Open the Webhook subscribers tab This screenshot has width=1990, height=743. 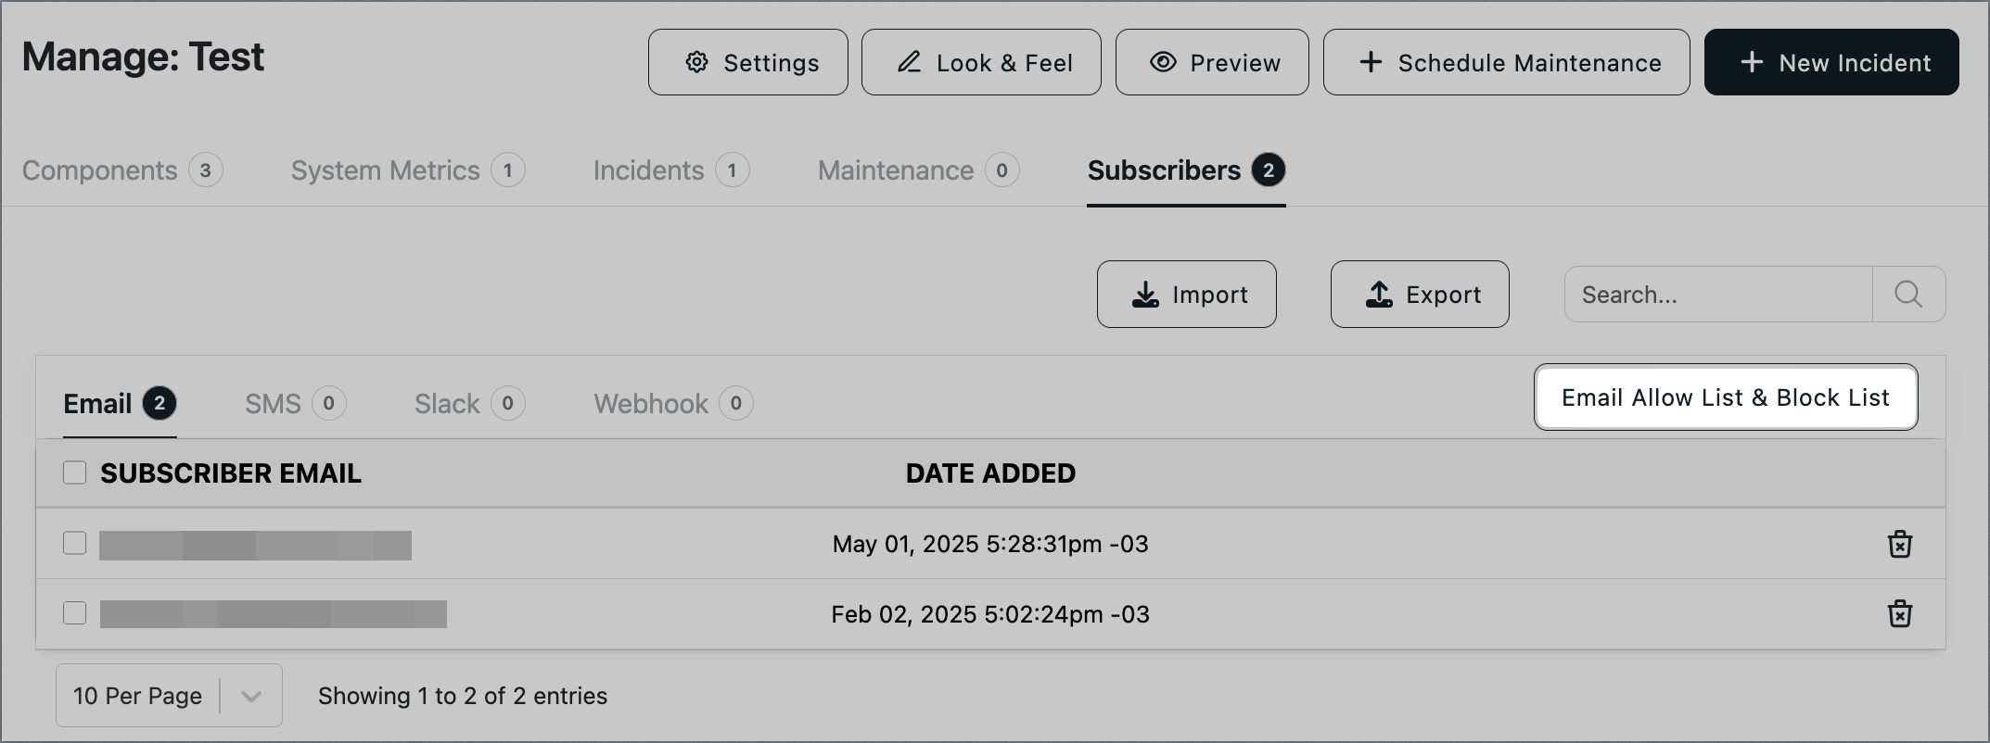(x=673, y=404)
